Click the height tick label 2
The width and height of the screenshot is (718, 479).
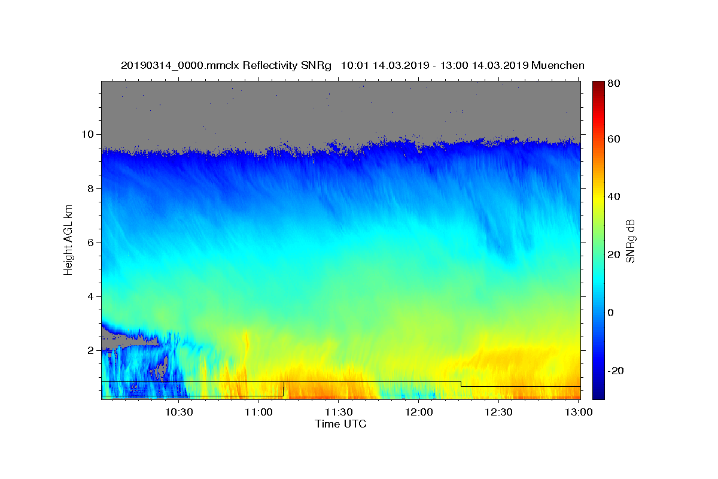[92, 350]
